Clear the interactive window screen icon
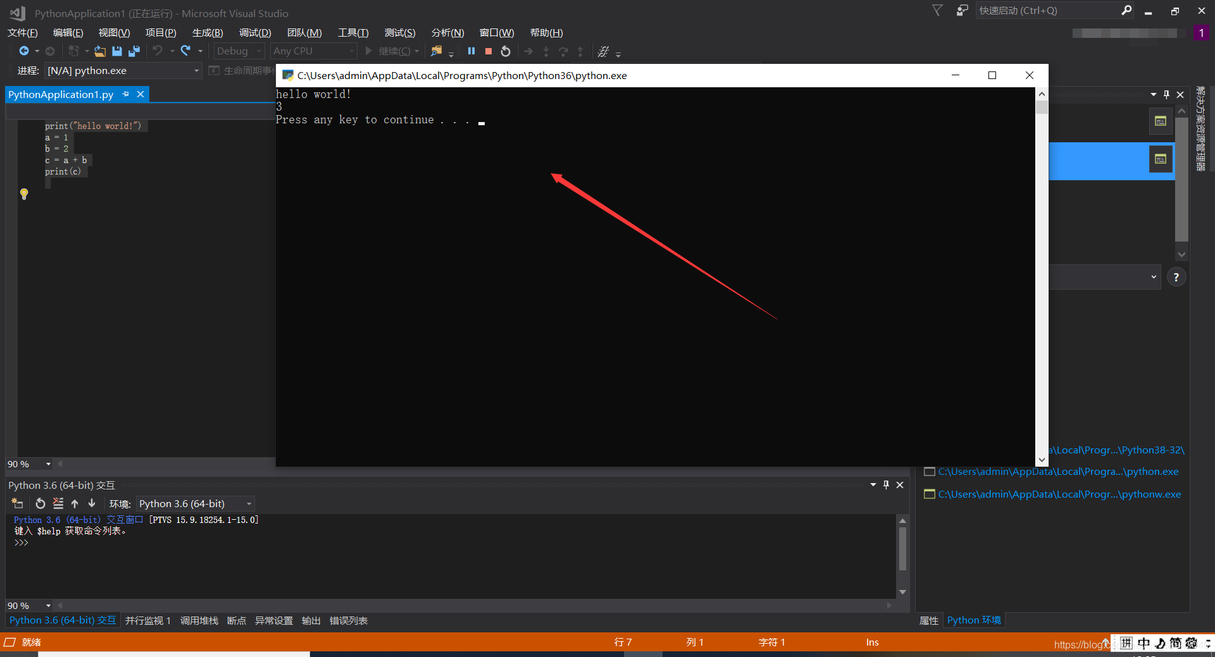 click(x=58, y=503)
